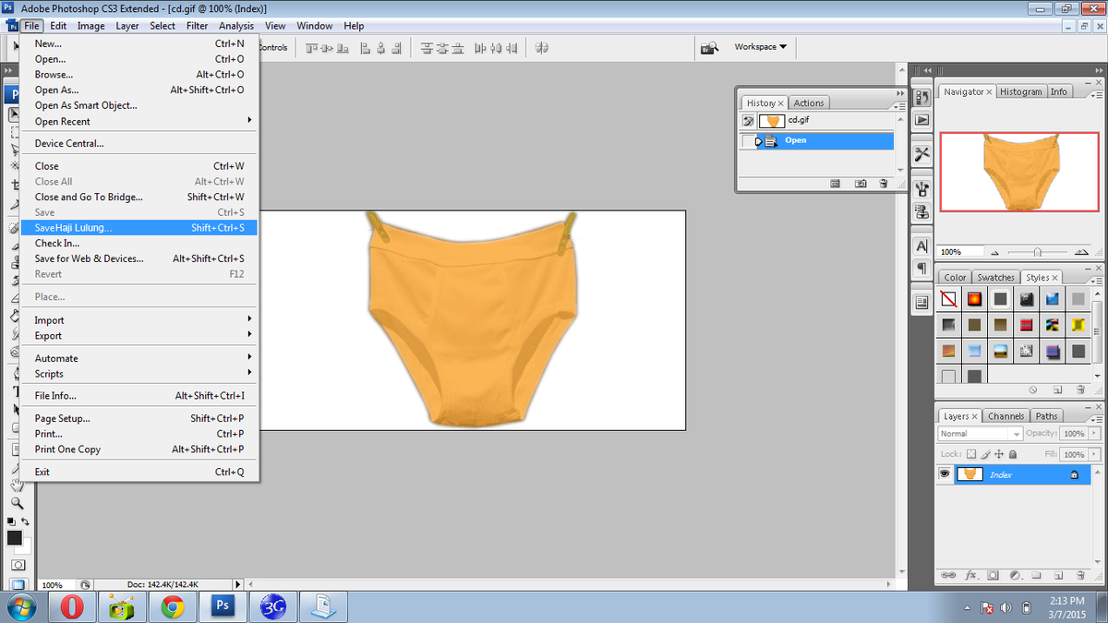Click Index layer thumbnail
The height and width of the screenshot is (623, 1108).
(x=969, y=474)
